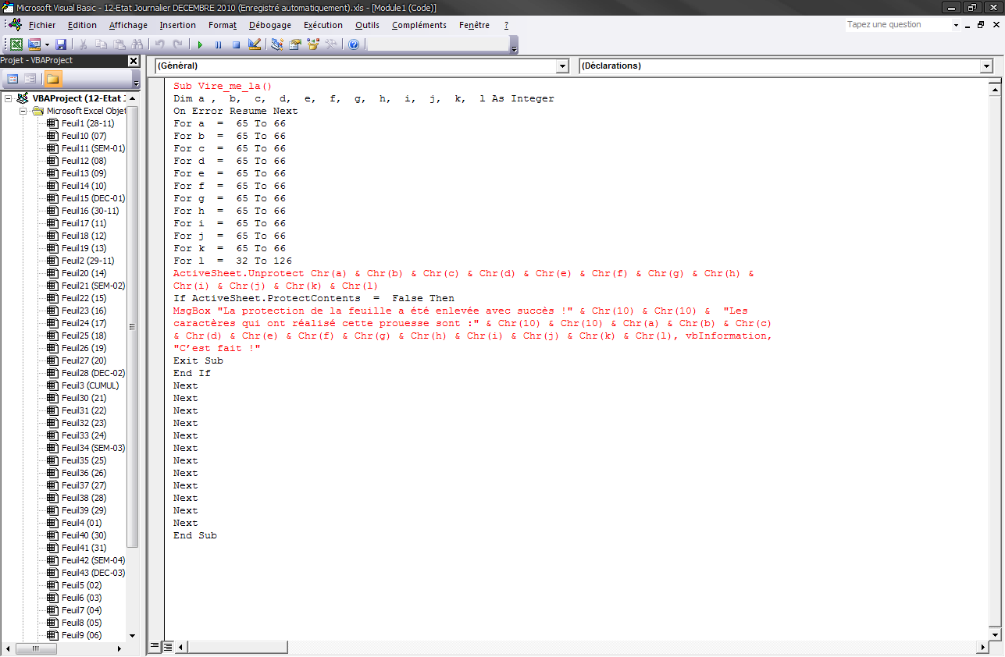This screenshot has width=1005, height=657.
Task: Open the Outils menu
Action: [367, 25]
